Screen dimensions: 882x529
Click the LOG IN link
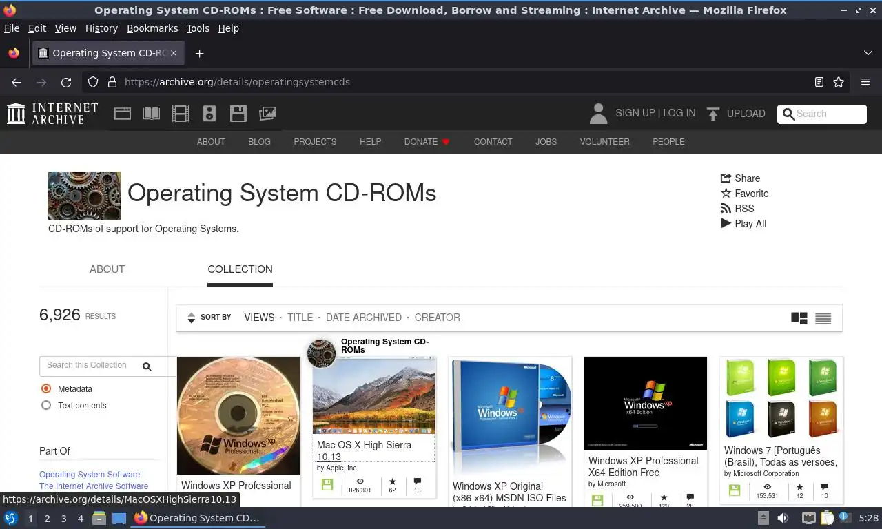(x=679, y=113)
